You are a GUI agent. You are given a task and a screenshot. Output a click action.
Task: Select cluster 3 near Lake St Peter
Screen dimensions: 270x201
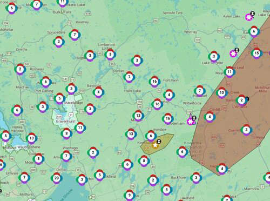(214, 57)
